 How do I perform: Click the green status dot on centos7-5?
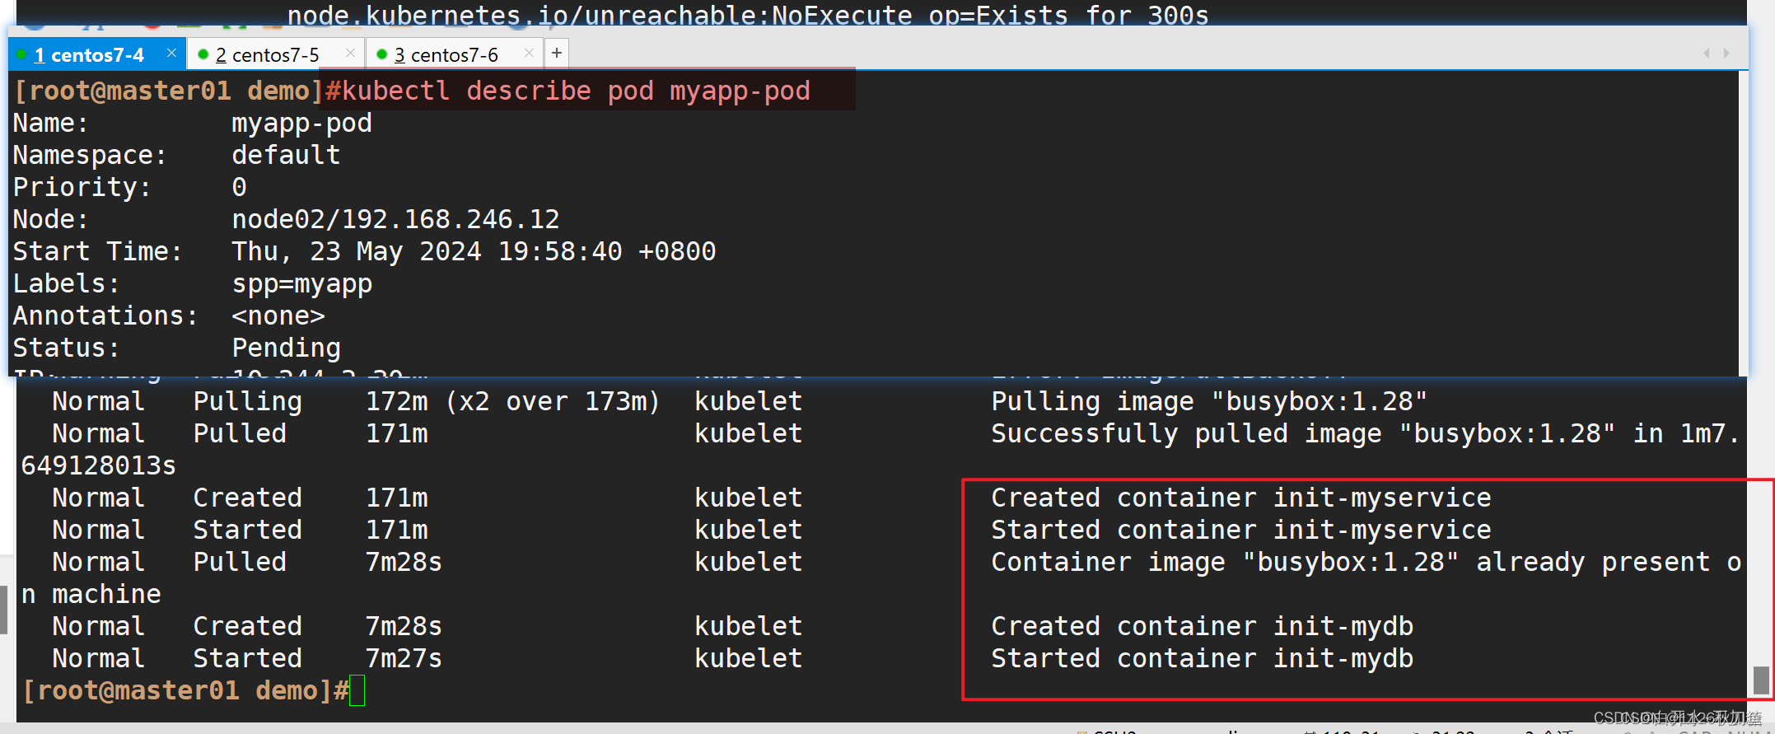click(203, 55)
